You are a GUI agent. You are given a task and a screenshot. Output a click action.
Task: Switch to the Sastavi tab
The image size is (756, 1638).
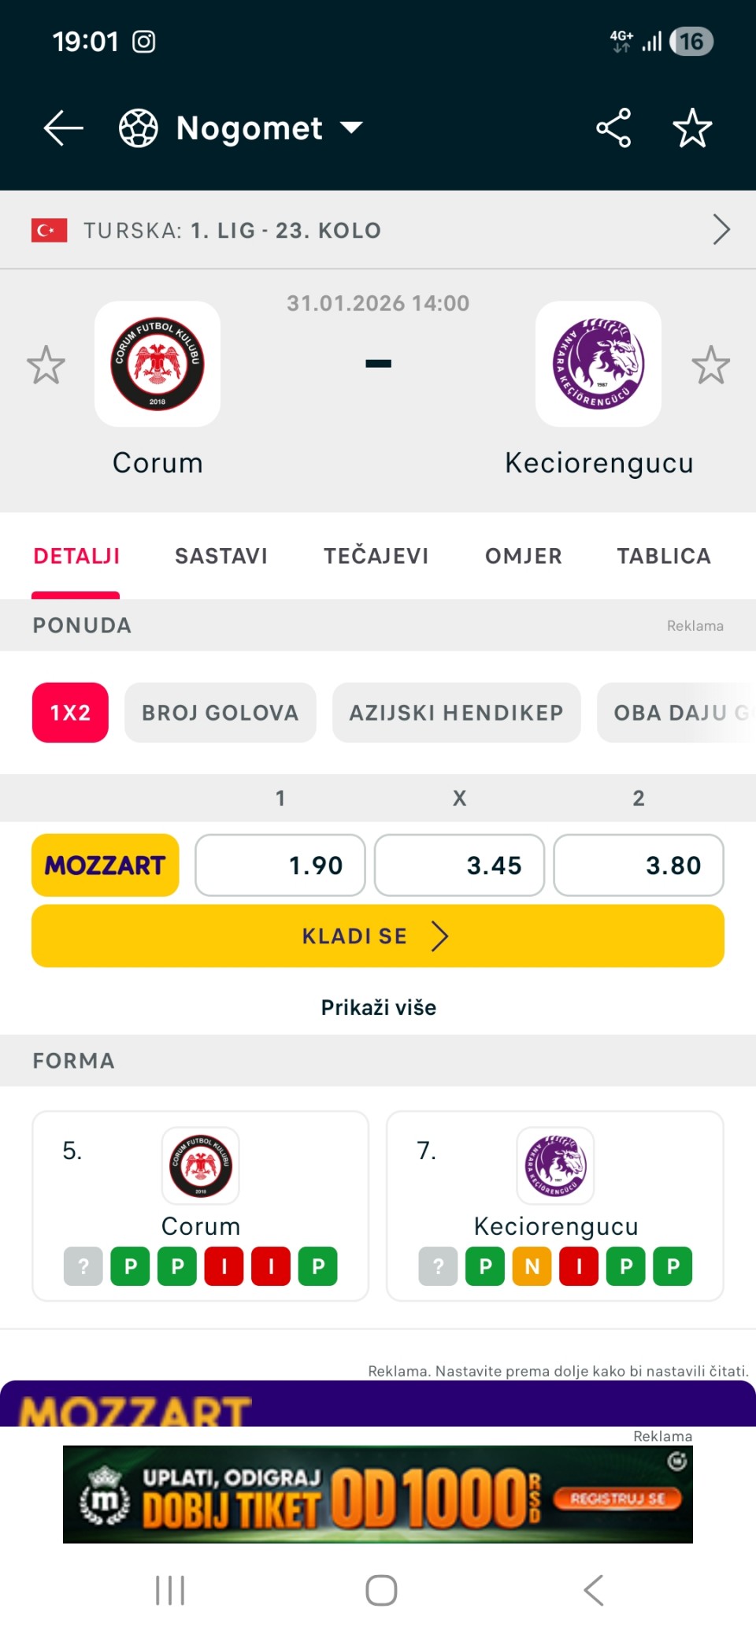[220, 556]
